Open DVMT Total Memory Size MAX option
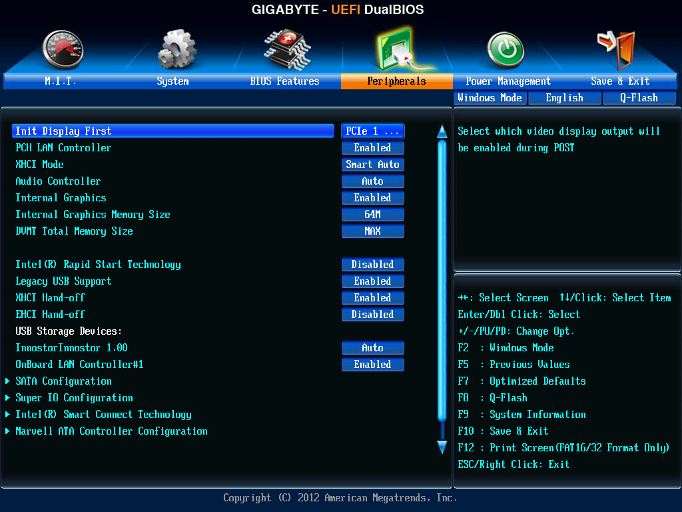The width and height of the screenshot is (682, 512). tap(373, 231)
